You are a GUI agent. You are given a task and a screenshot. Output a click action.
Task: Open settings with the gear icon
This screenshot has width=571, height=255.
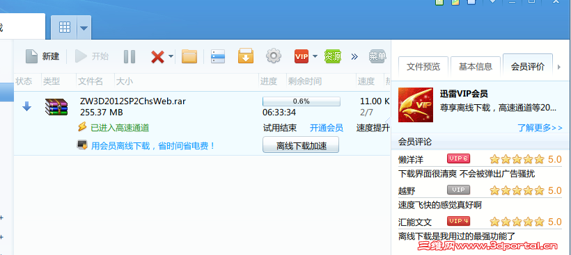pos(274,56)
